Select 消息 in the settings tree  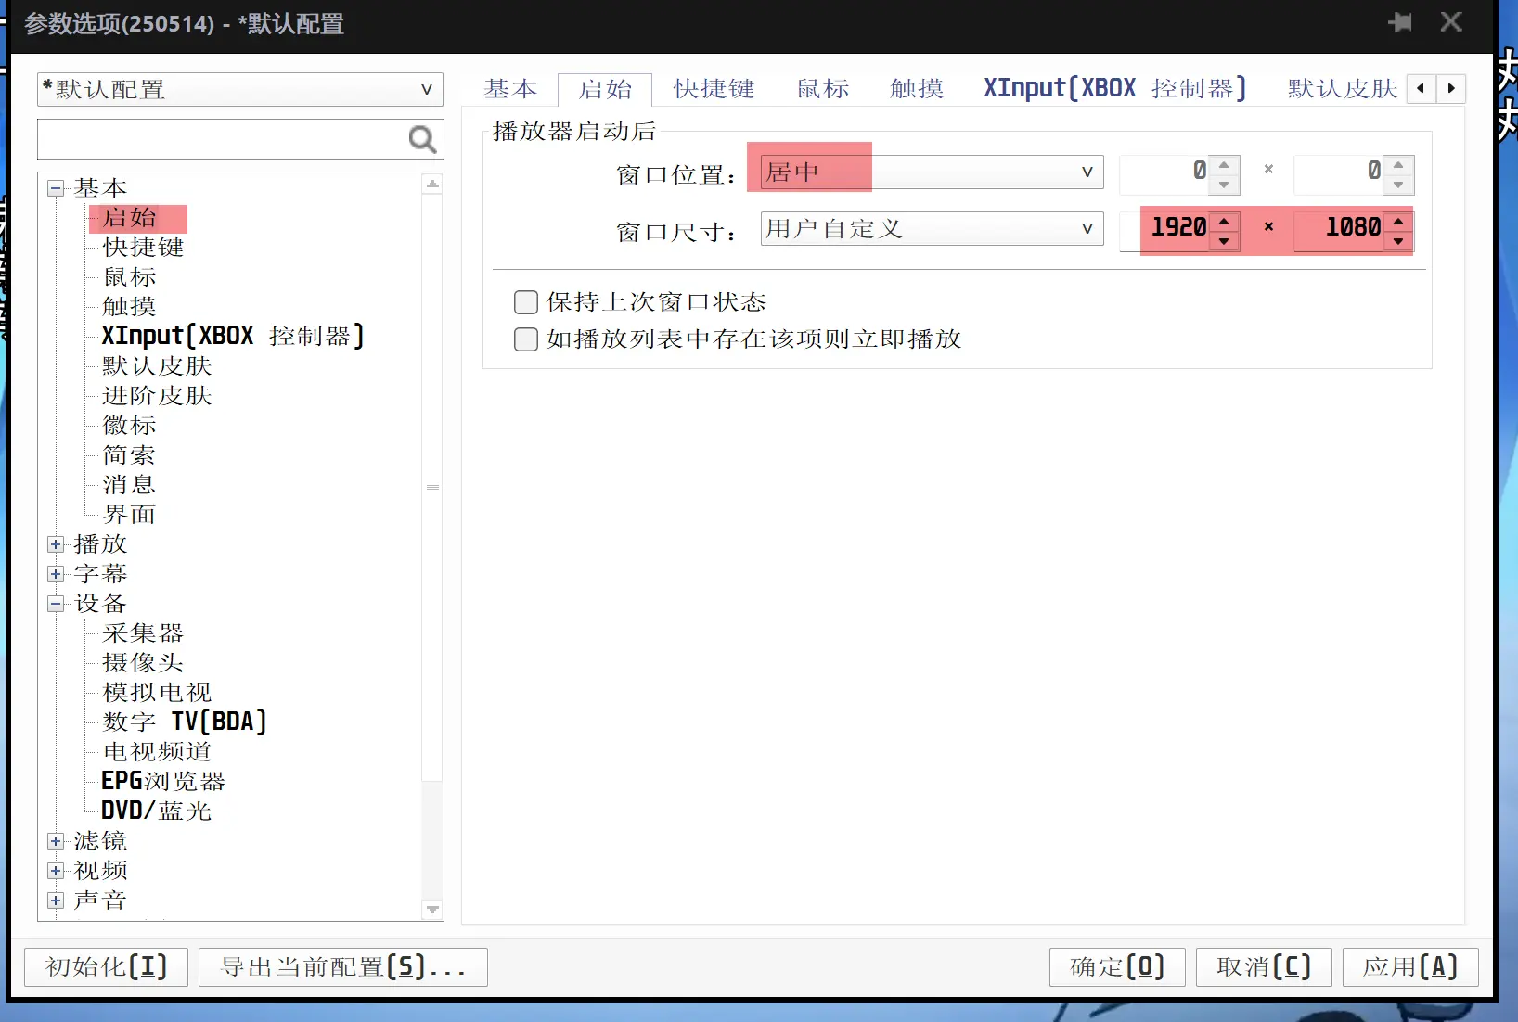tap(129, 485)
